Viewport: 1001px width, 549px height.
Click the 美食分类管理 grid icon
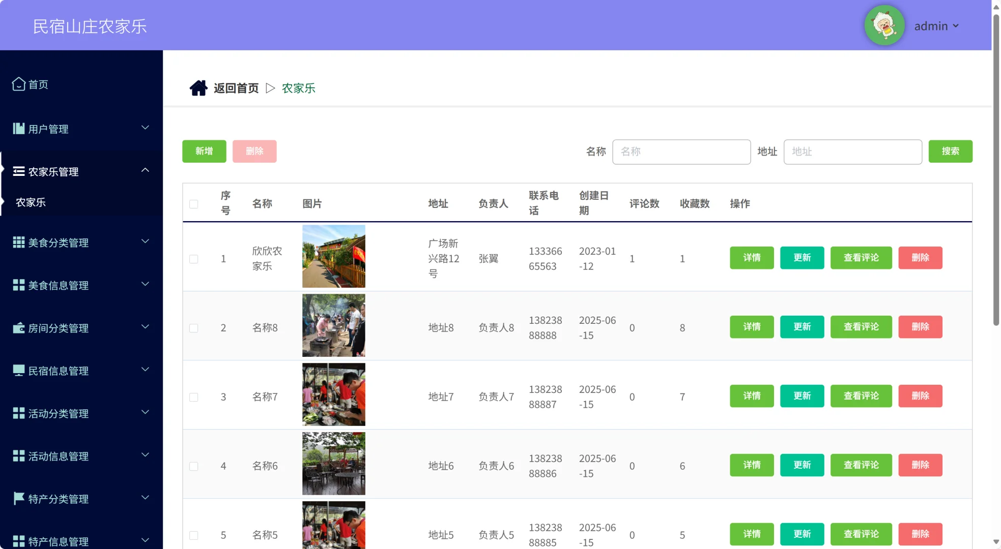coord(18,242)
